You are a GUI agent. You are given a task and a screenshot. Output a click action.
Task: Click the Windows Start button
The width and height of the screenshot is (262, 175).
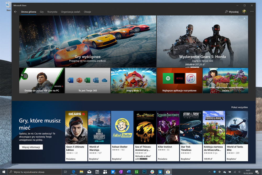4,172
